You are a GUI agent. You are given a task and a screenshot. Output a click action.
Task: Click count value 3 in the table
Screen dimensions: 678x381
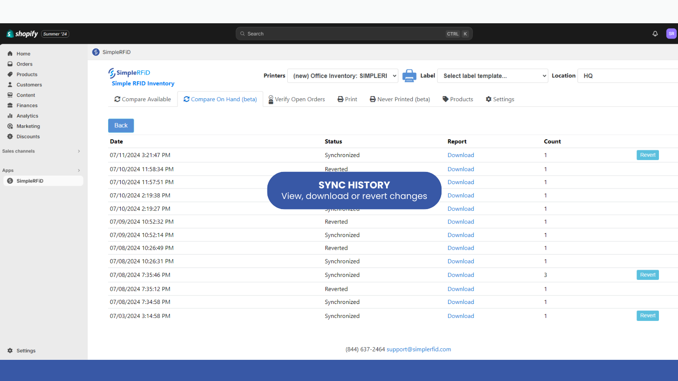click(x=546, y=275)
